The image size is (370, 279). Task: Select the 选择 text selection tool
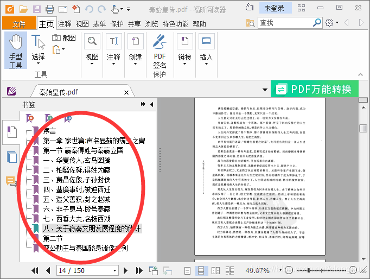38,49
